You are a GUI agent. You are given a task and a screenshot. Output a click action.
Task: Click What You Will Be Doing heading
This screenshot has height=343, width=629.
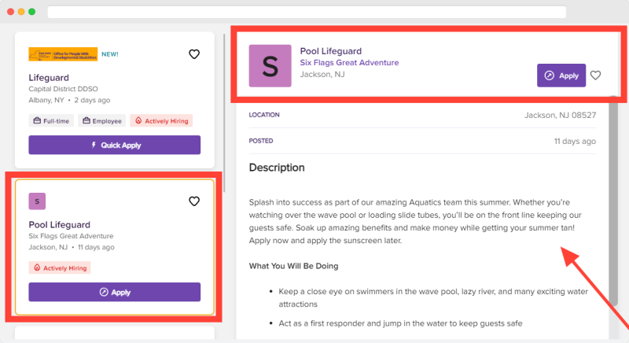[293, 266]
